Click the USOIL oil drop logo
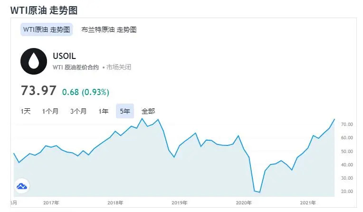363x212 pixels. (x=34, y=61)
